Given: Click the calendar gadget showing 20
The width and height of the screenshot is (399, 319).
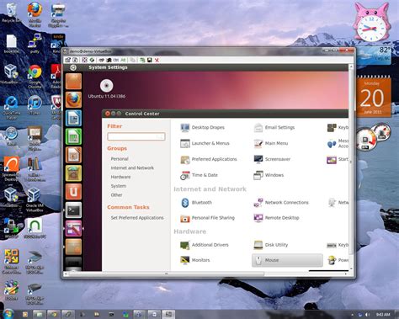Looking at the screenshot, I should click(373, 97).
